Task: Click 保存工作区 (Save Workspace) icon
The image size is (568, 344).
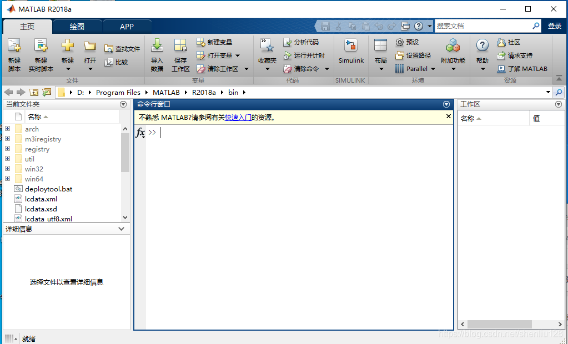Action: click(180, 45)
